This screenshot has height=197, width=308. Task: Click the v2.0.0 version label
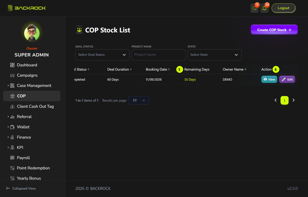click(292, 189)
